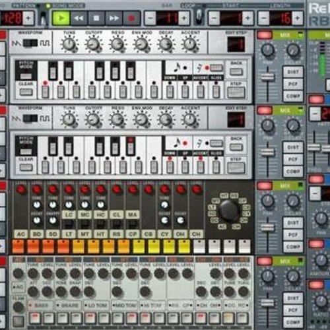Image resolution: width=330 pixels, height=330 pixels.
Task: Toggle the second synth waveform switch
Action: (30, 119)
